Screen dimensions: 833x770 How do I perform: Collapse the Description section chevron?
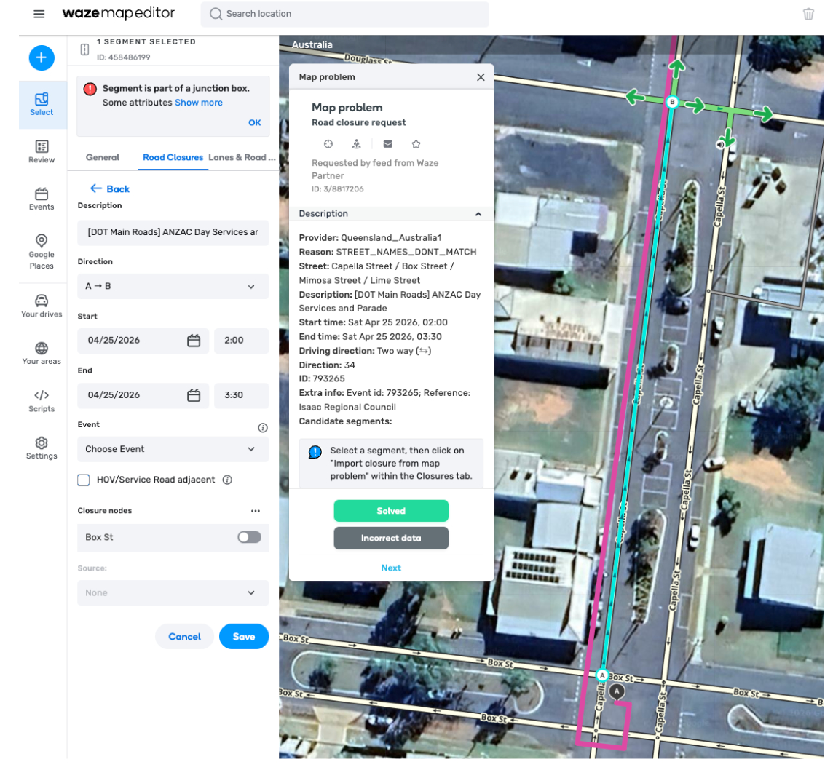pyautogui.click(x=478, y=214)
